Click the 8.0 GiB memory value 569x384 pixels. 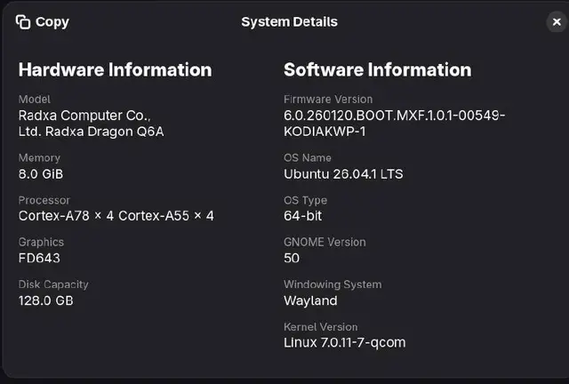tap(41, 174)
